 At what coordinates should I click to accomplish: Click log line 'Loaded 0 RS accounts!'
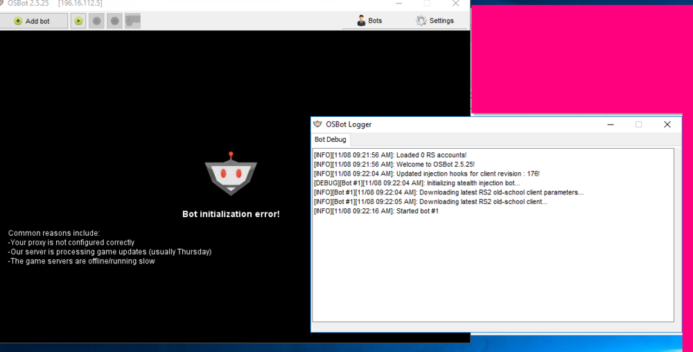click(390, 156)
